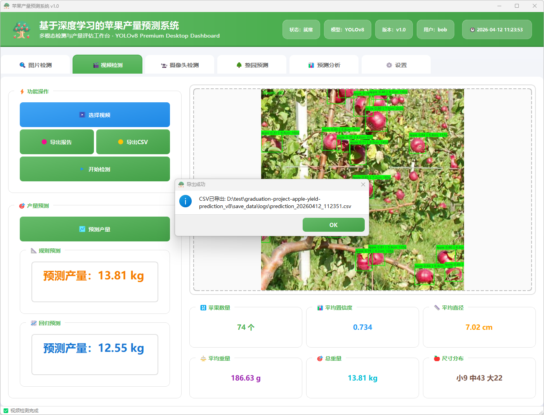
Task: Click the target icon beside 产量预测
Action: (22, 206)
